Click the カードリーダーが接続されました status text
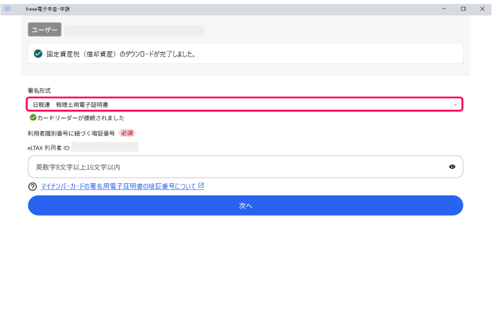The height and width of the screenshot is (328, 492). [x=80, y=118]
